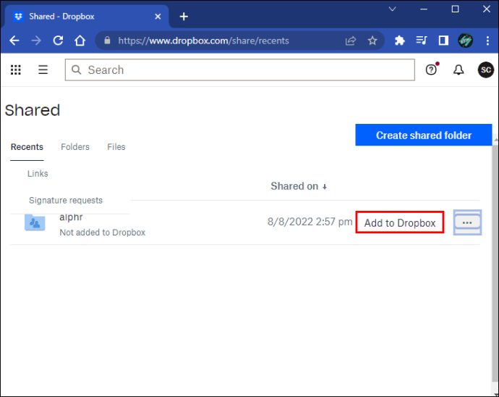The width and height of the screenshot is (499, 397).
Task: Click the Not added to Dropbox status text
Action: click(x=103, y=233)
